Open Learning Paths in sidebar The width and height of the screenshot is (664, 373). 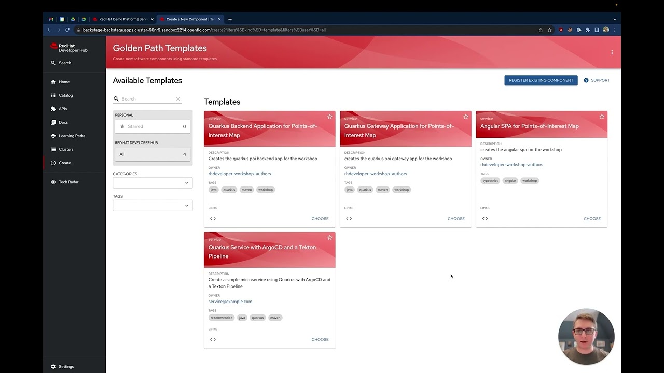pyautogui.click(x=72, y=136)
